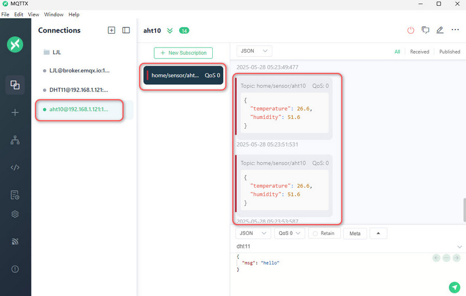Open the edit connection pencil icon
Screen dimensions: 466x296
coord(440,30)
